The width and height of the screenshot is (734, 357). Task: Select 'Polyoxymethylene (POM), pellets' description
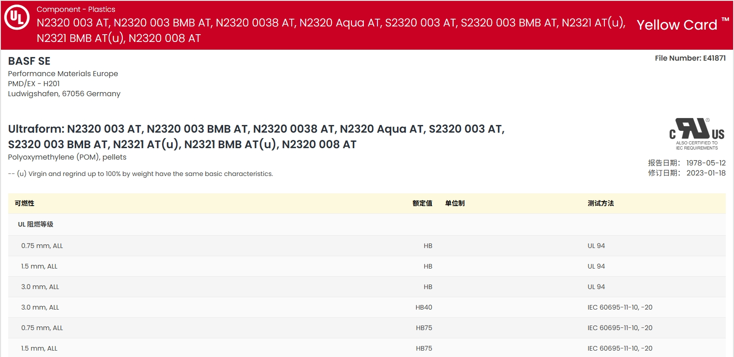click(67, 157)
